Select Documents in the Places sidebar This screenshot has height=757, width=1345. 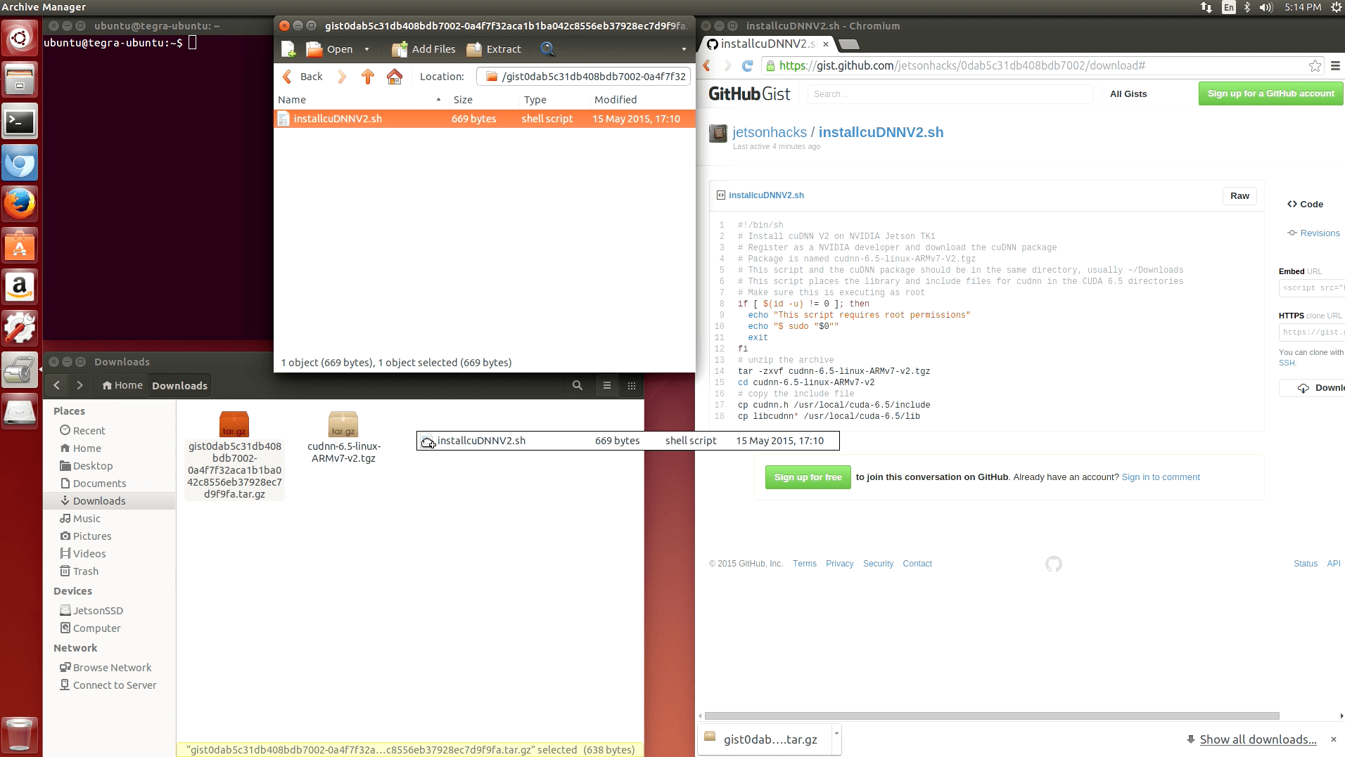[x=99, y=484]
